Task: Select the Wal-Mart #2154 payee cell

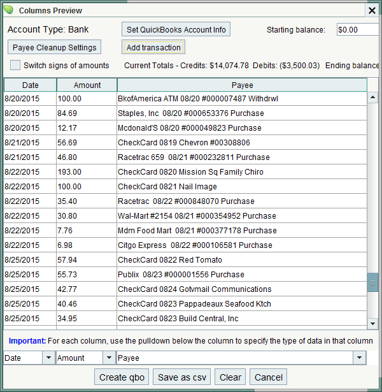Action: click(242, 215)
